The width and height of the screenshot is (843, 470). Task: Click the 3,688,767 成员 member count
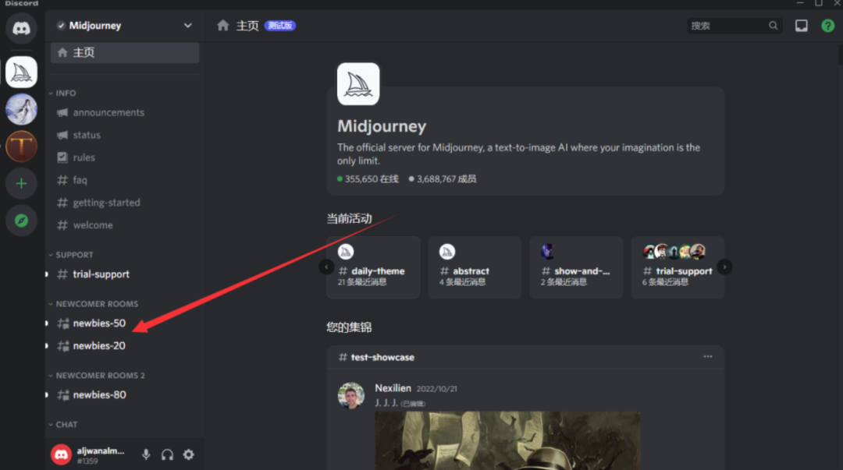click(x=443, y=178)
